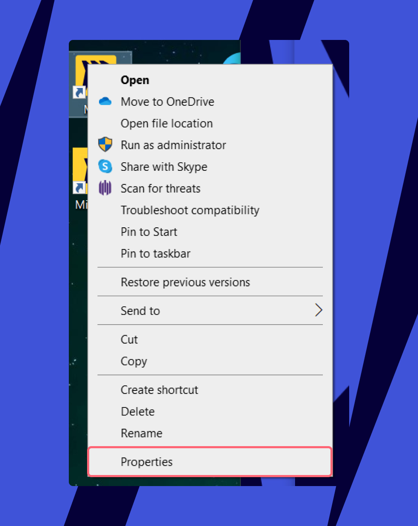418x526 pixels.
Task: Click the administrator shield icon
Action: tap(105, 145)
